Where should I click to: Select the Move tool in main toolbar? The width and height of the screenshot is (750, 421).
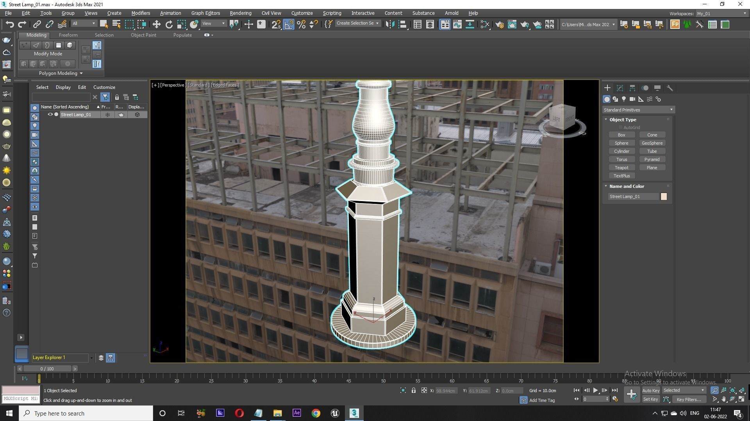156,25
